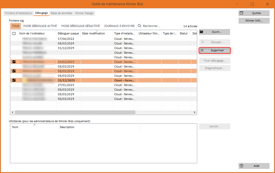Click the Statut column header
Image resolution: width=275 pixels, height=173 pixels.
[185, 33]
